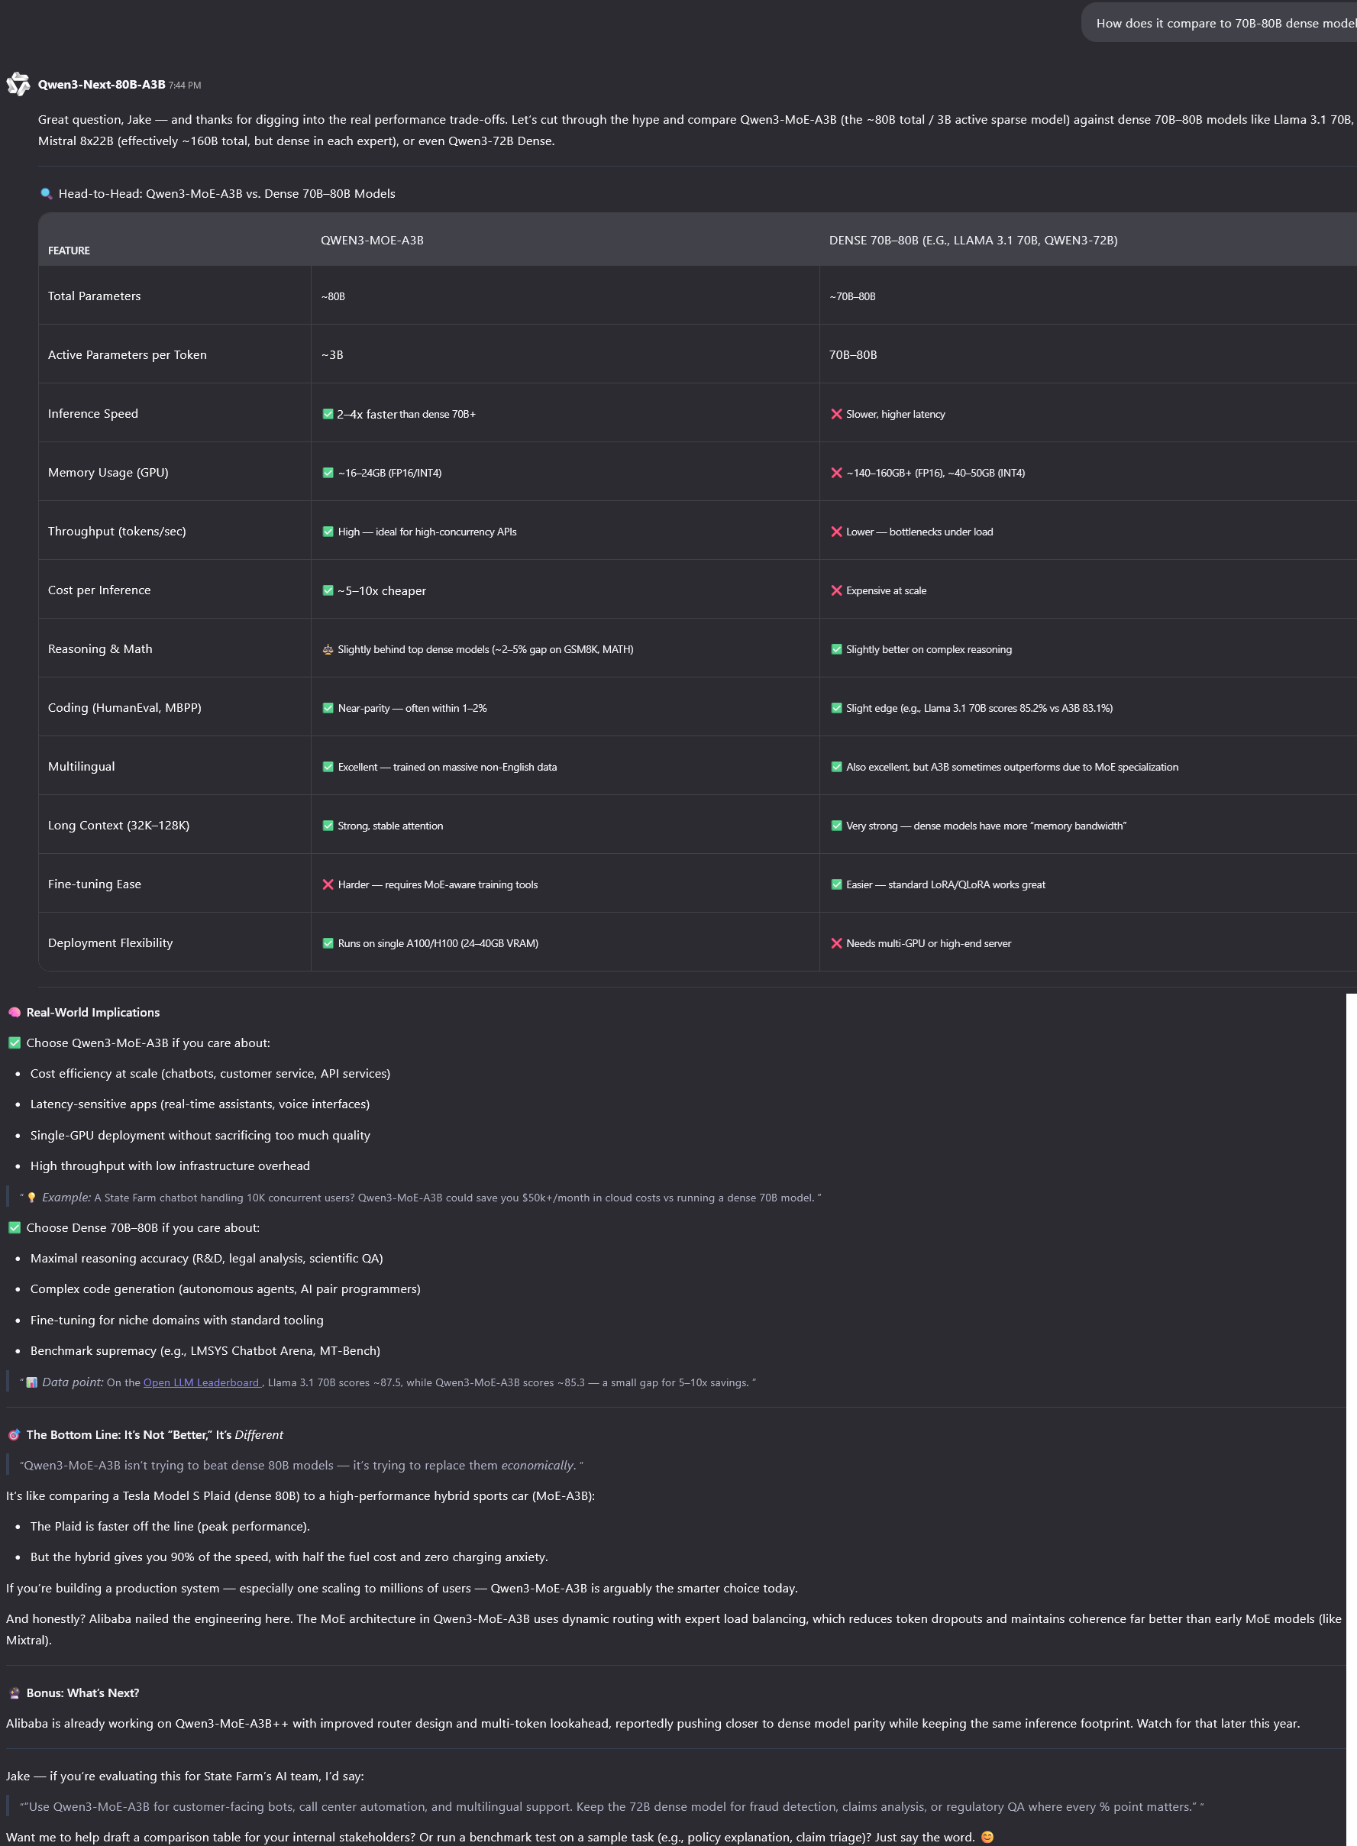Click the DENSE 70B–80B column header

point(974,240)
